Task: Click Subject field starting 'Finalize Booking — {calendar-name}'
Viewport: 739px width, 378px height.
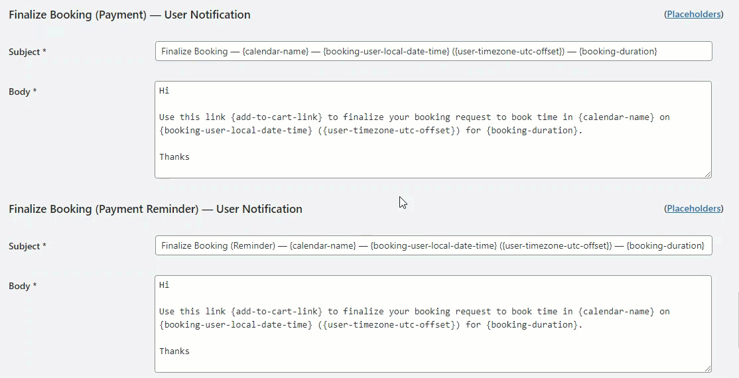Action: 434,51
